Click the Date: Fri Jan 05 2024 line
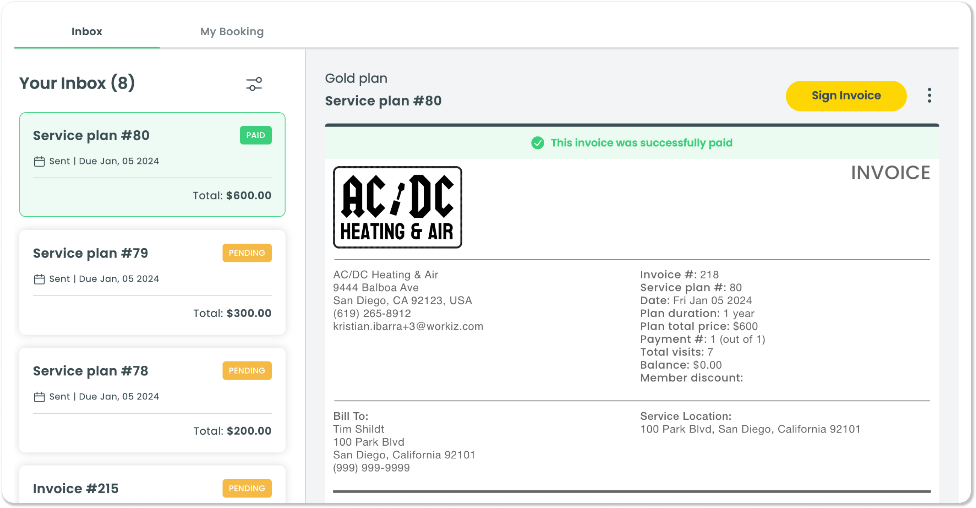This screenshot has width=976, height=508. 696,301
